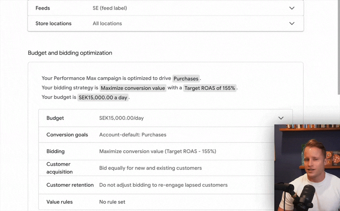Click the SE (feed label) value
The image size is (340, 211).
pyautogui.click(x=110, y=8)
